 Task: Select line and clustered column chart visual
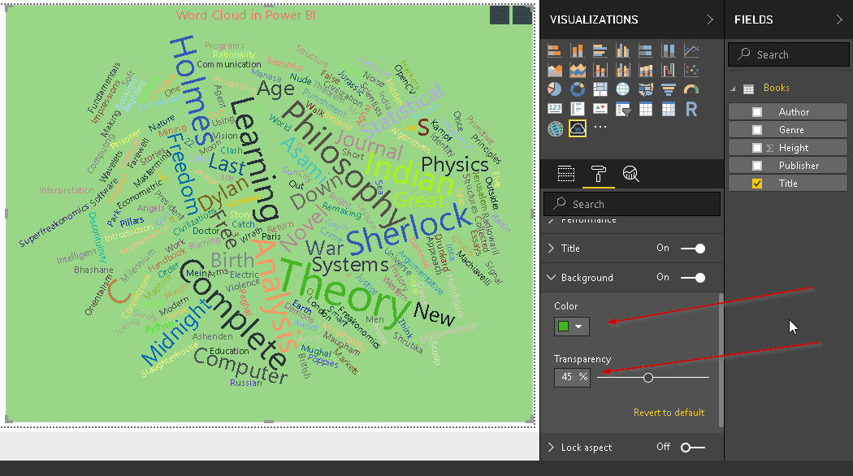(x=623, y=70)
